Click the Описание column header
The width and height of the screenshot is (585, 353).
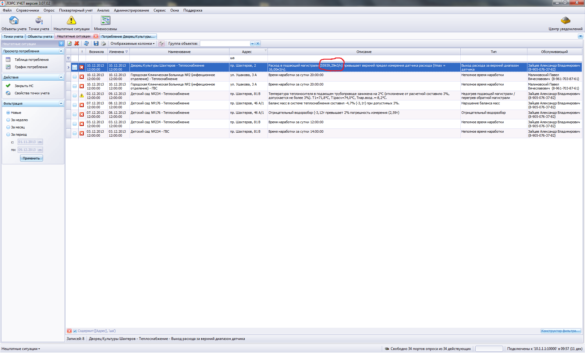364,52
